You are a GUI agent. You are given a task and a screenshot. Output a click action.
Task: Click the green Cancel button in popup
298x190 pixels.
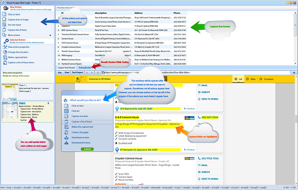coord(87,149)
